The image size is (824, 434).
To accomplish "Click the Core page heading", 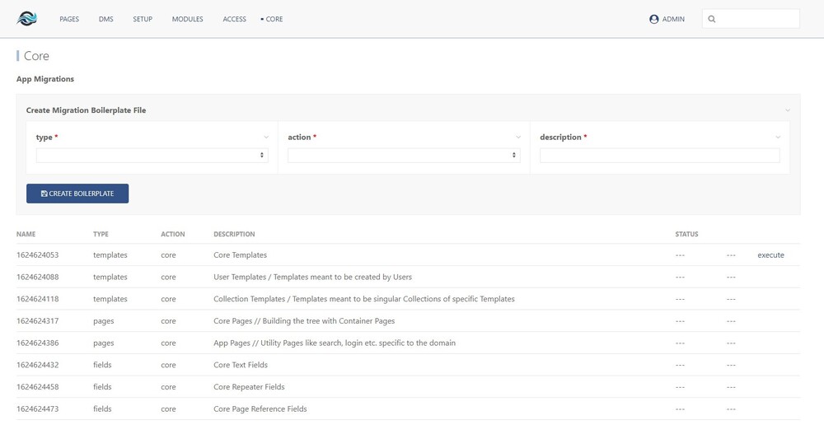I will point(36,56).
